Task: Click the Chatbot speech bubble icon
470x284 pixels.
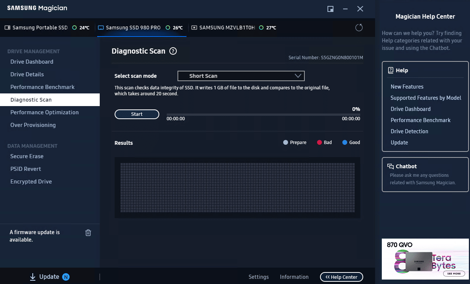Action: 391,166
